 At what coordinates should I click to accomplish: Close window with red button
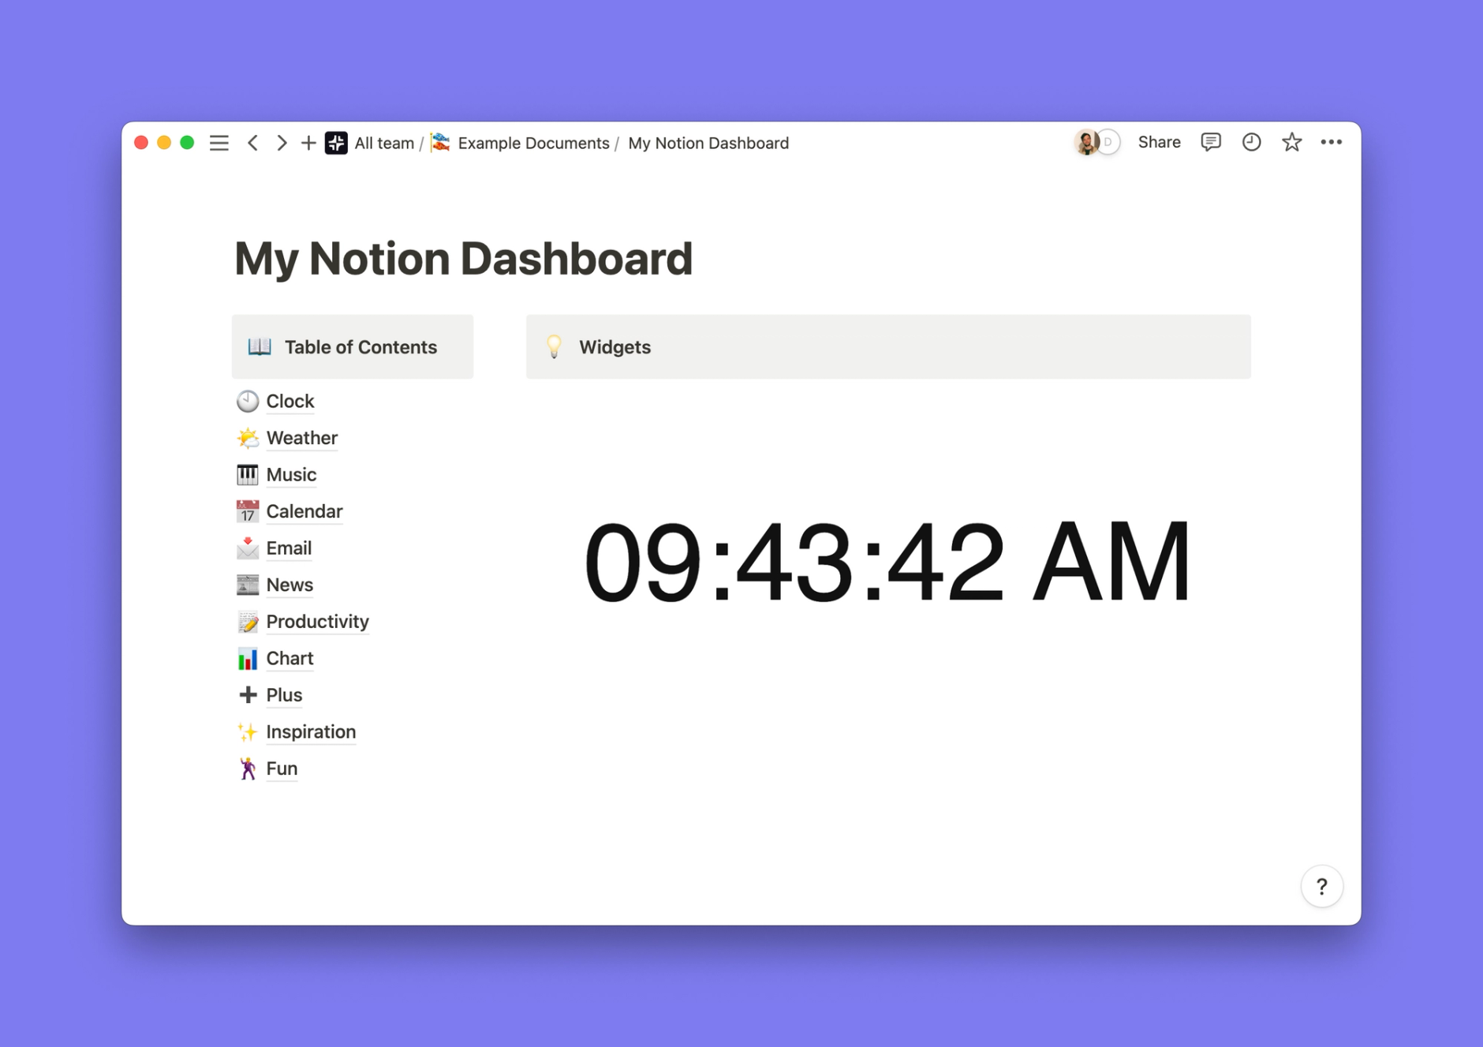(x=141, y=142)
